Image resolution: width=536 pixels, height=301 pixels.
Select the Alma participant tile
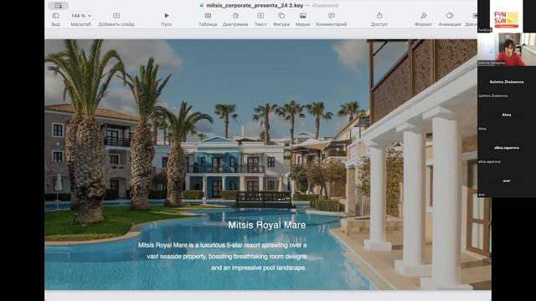click(507, 115)
